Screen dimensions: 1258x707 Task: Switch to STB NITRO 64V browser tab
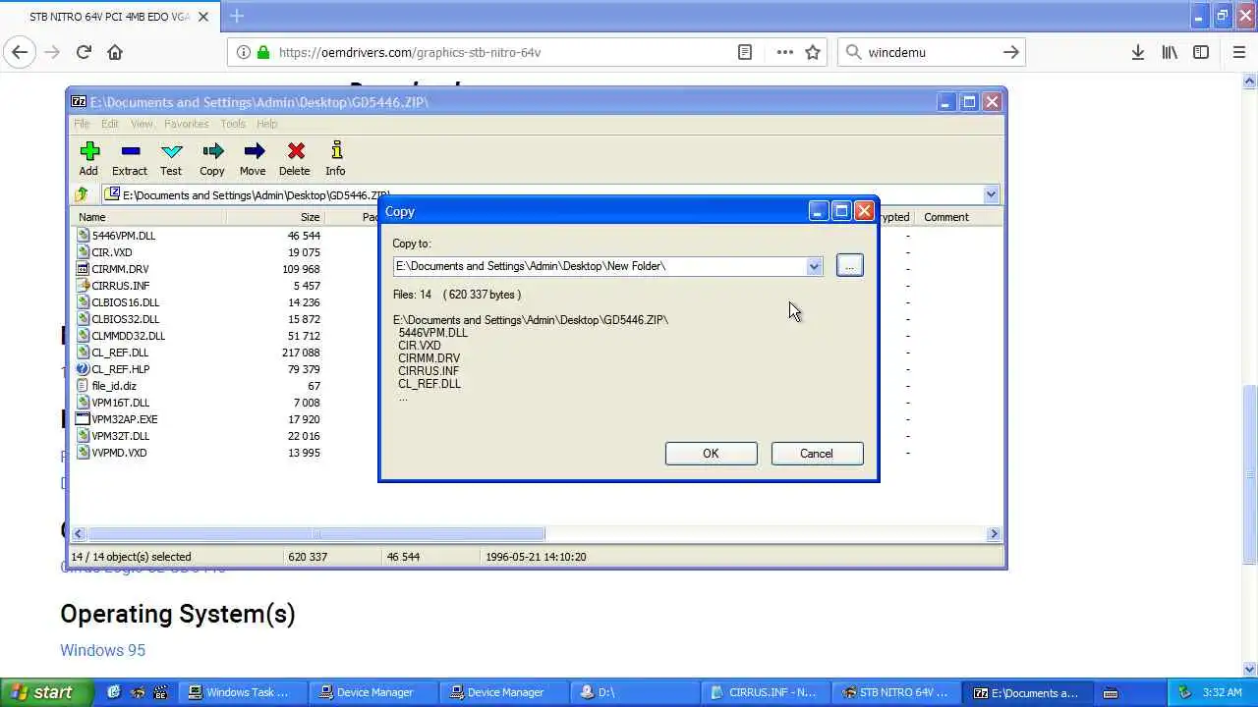[108, 17]
